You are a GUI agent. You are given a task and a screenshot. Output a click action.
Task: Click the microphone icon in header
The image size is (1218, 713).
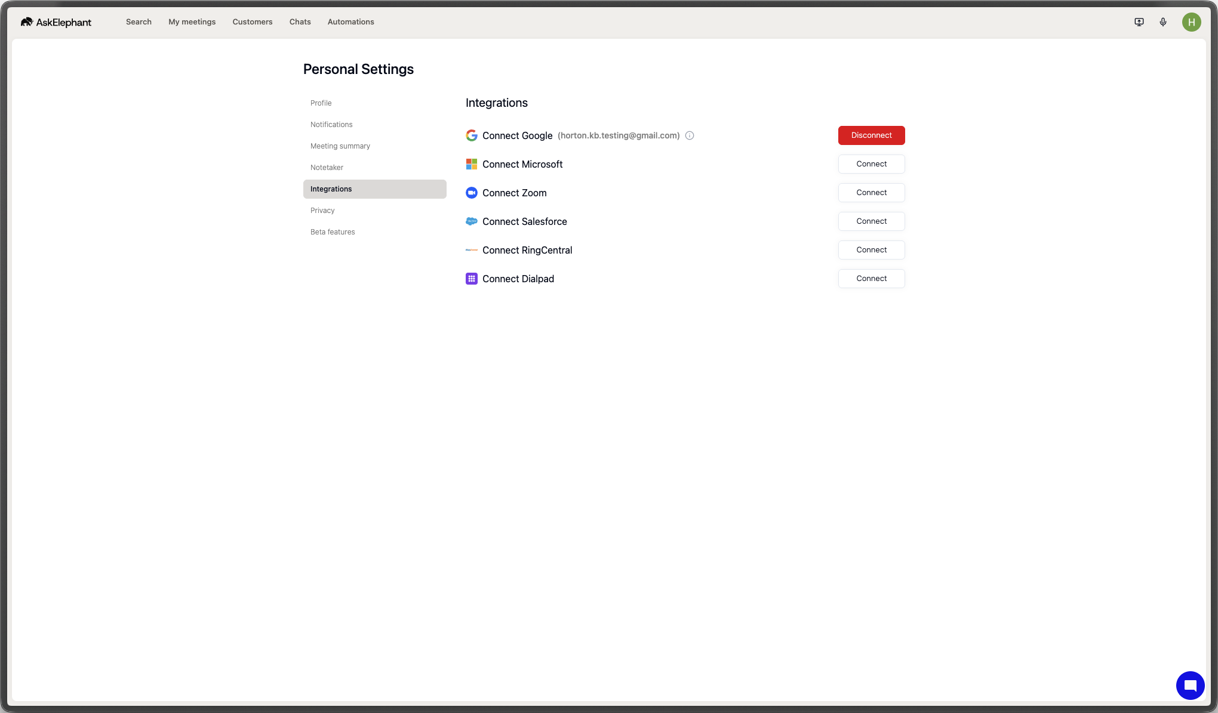1163,22
